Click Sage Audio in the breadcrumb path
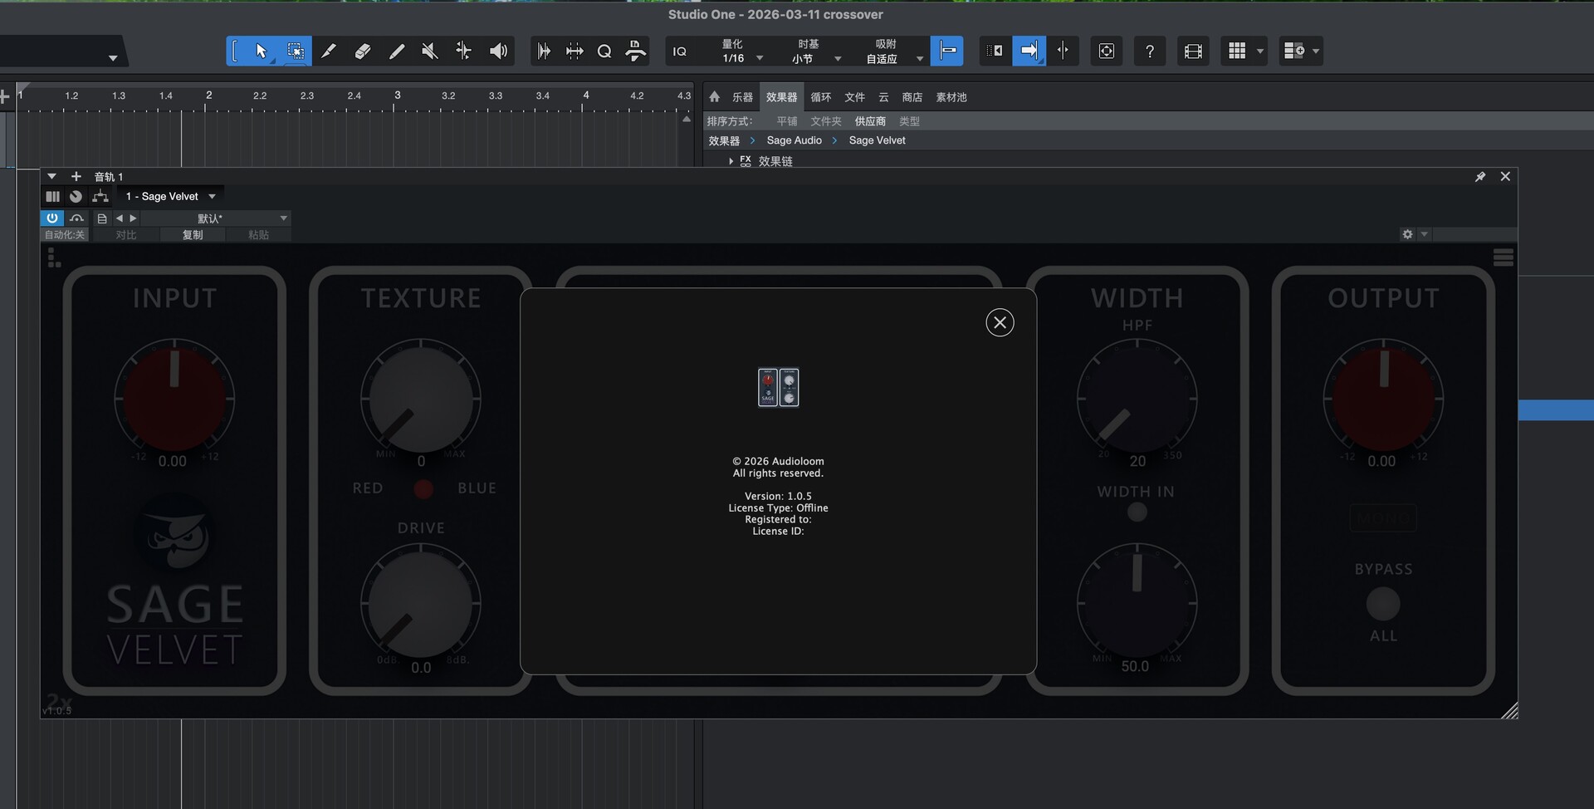This screenshot has height=809, width=1594. tap(794, 140)
